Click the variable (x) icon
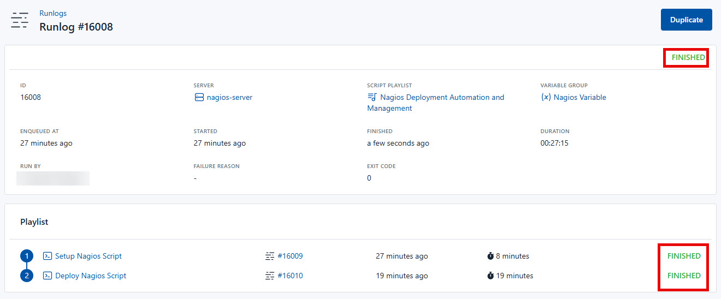721x299 pixels. pos(546,98)
